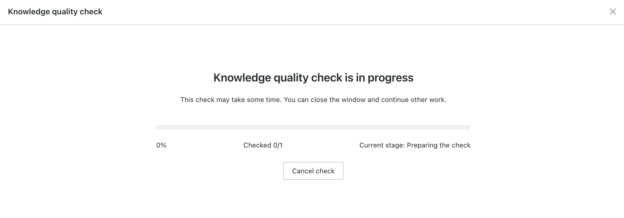Stop the running check with Cancel check
Screen dimensions: 624x218
pos(313,171)
